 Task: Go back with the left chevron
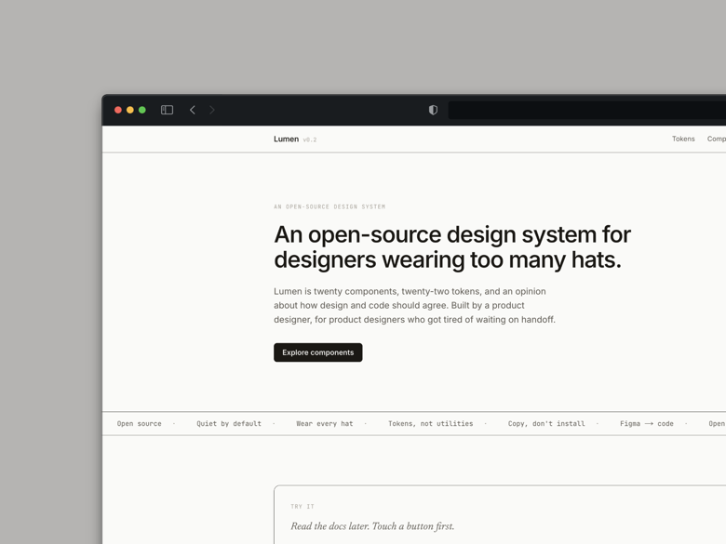click(x=193, y=110)
